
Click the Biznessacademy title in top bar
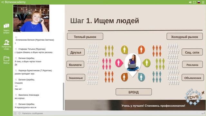15,2
